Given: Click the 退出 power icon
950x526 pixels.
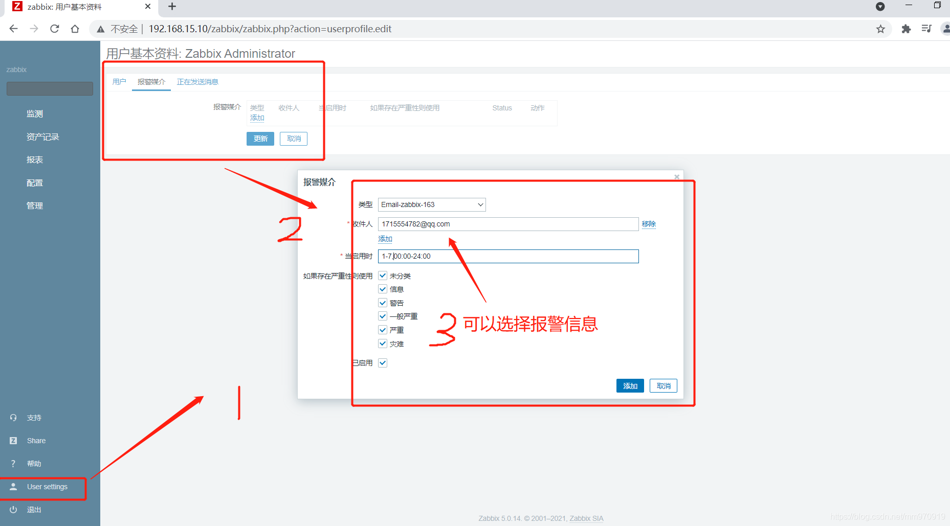Looking at the screenshot, I should pyautogui.click(x=13, y=510).
